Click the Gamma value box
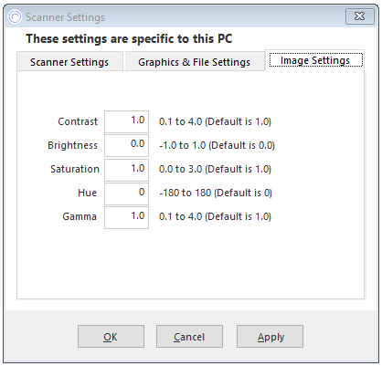The image size is (382, 366). click(126, 217)
